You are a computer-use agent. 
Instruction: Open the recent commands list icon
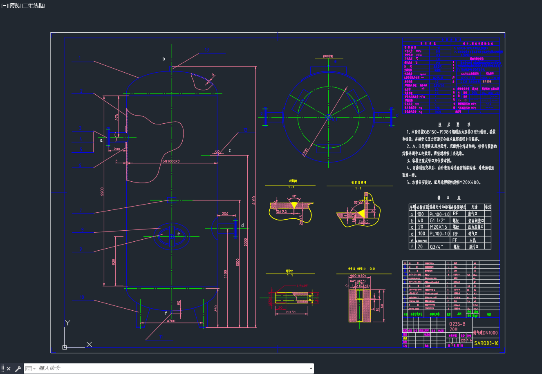[x=29, y=369]
